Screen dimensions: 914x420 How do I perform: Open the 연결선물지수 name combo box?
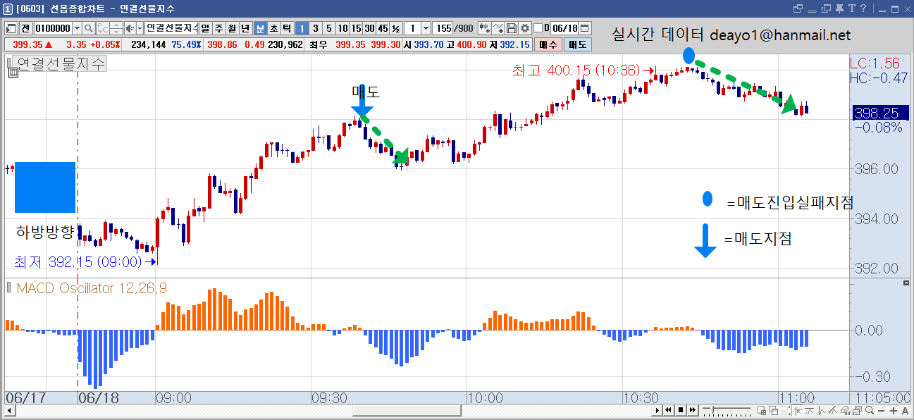pos(171,28)
